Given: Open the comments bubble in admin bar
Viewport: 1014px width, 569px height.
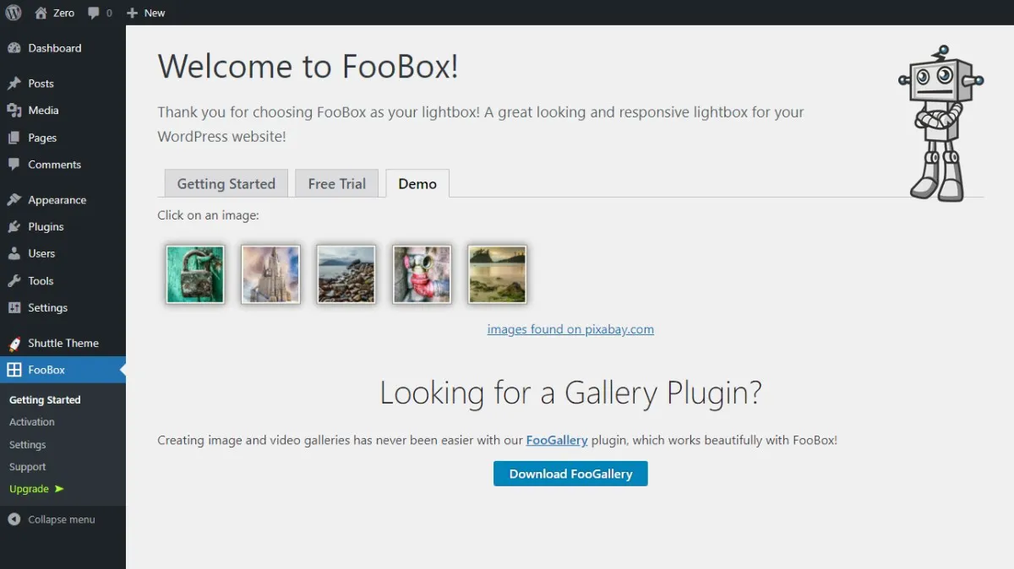Looking at the screenshot, I should pos(94,14).
